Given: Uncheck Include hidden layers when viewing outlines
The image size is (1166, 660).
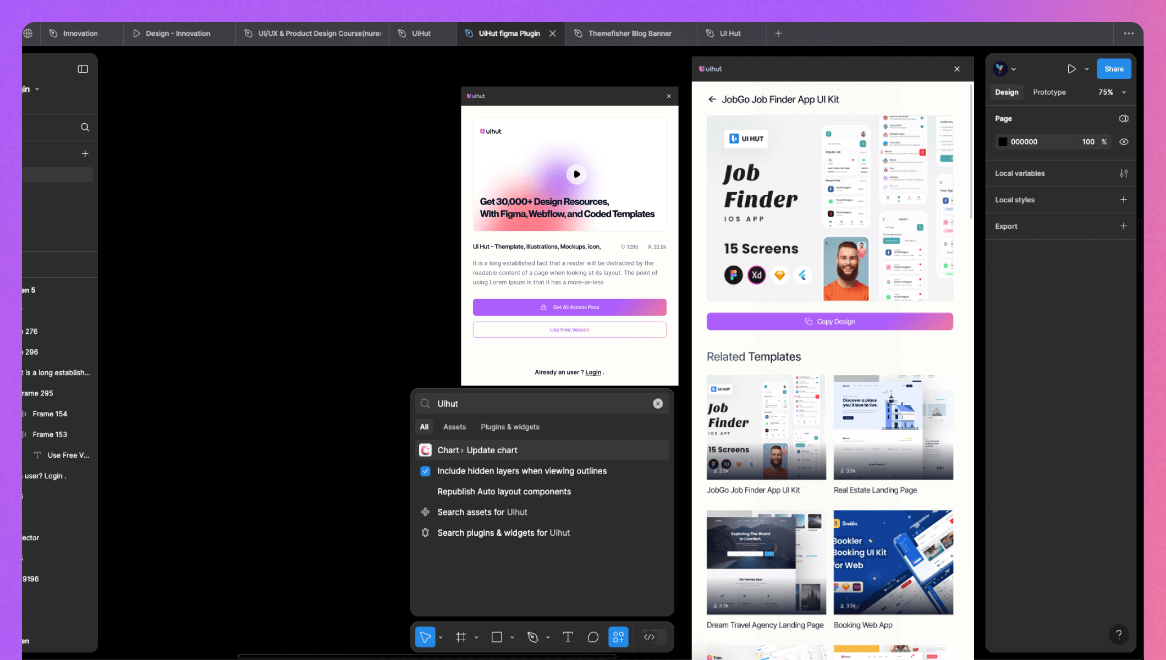Looking at the screenshot, I should [425, 471].
